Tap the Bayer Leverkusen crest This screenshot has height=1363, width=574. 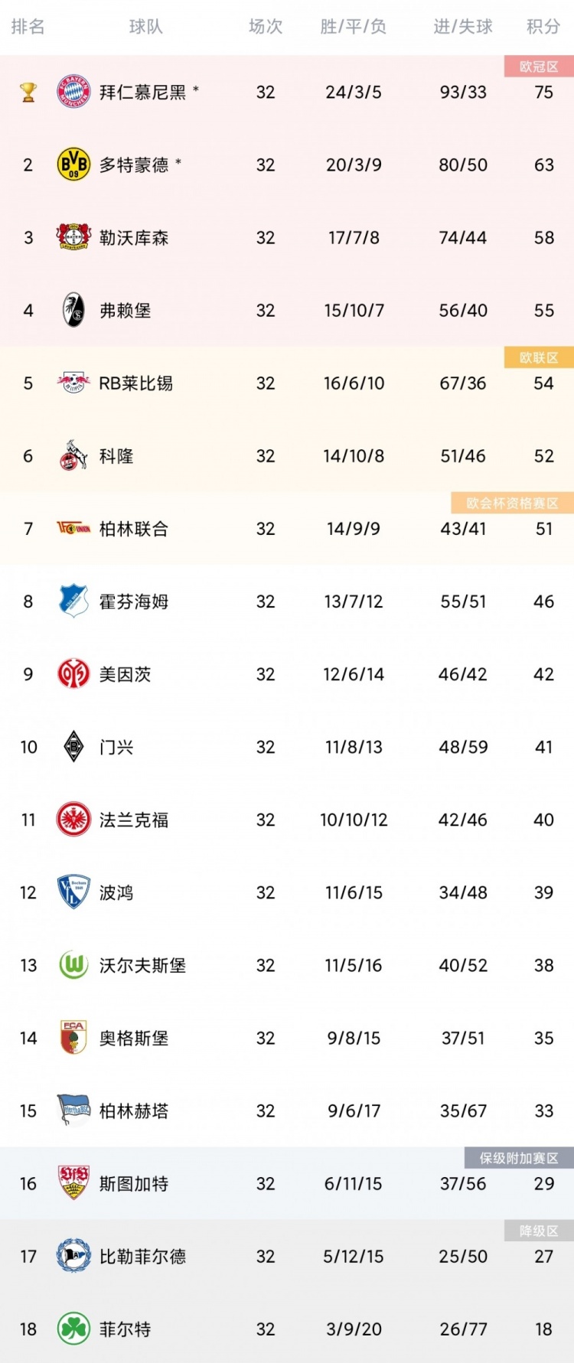coord(74,237)
